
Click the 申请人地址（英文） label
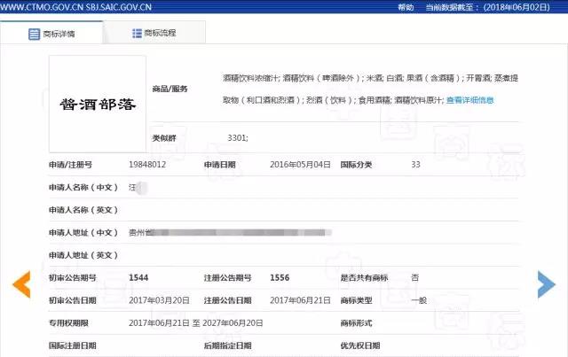pos(83,255)
